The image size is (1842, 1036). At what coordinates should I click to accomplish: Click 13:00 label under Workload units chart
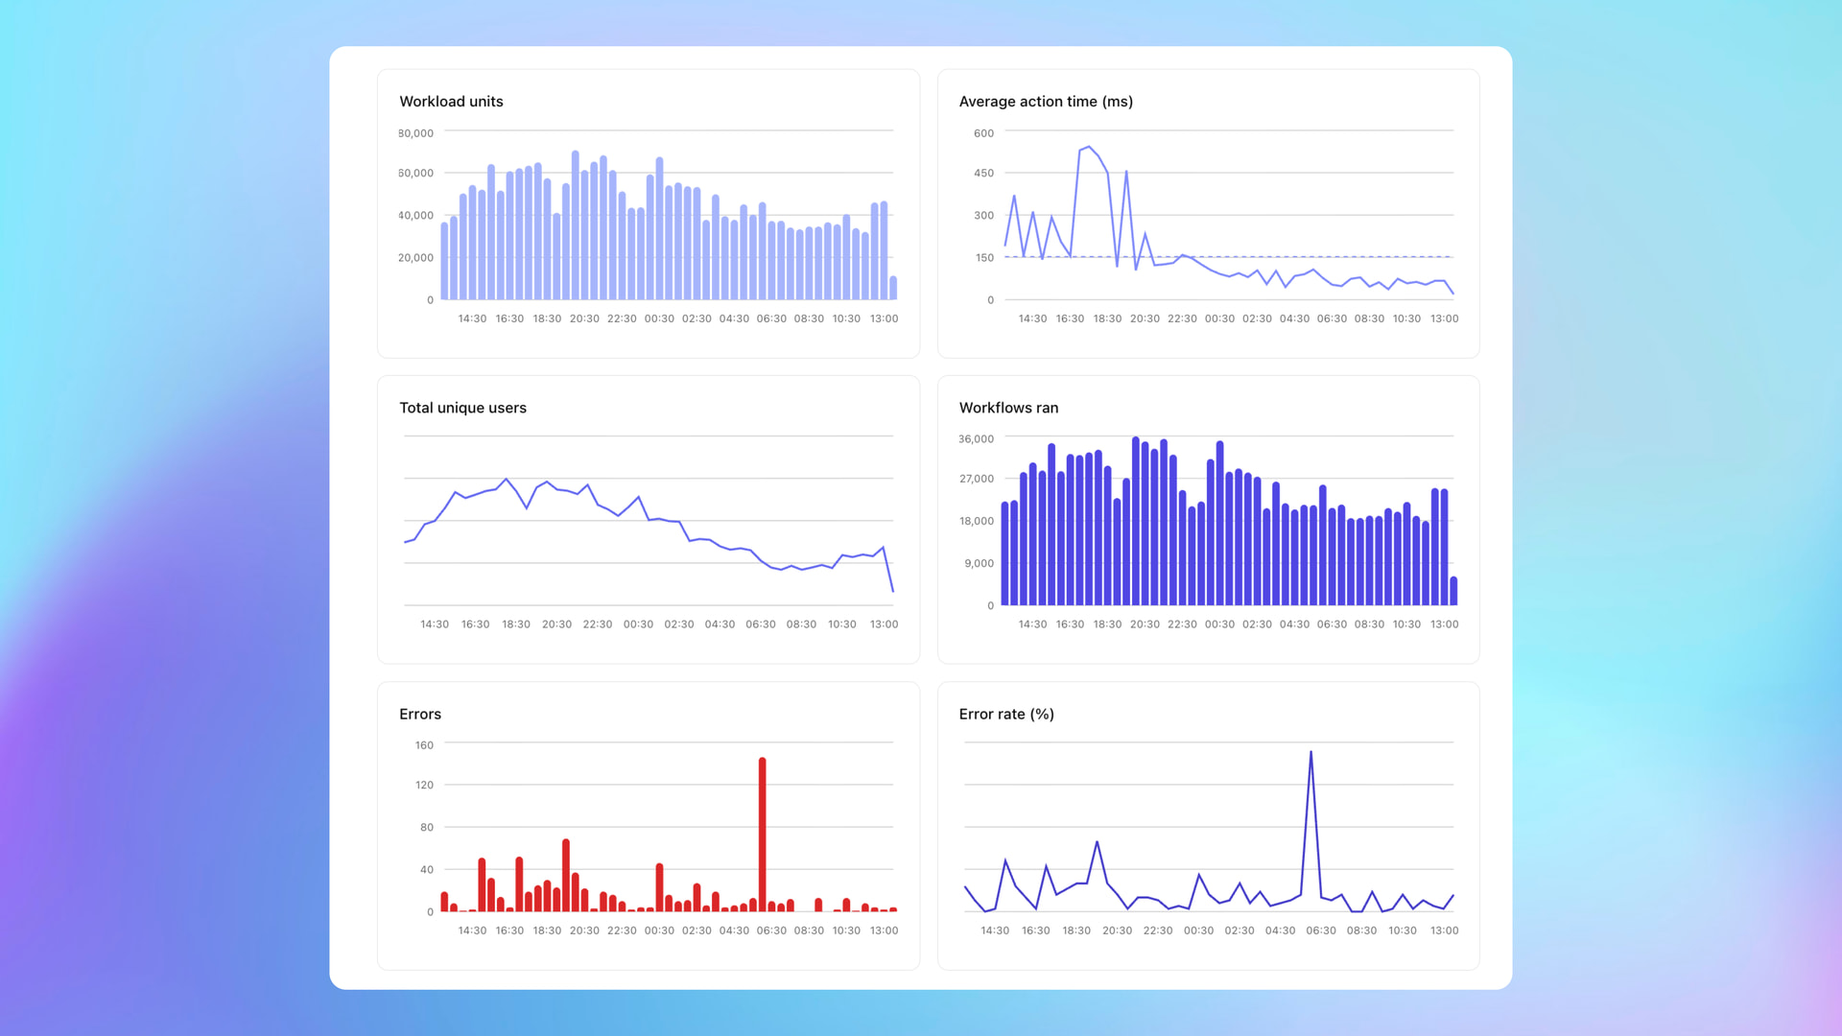pos(884,318)
